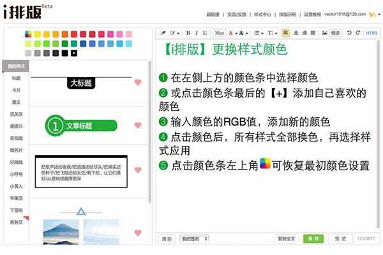Click the 清空 clear button
The image size is (383, 255).
click(167, 238)
